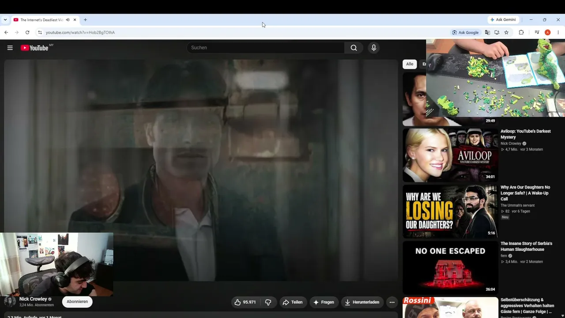Viewport: 565px width, 318px height.
Task: Open the YouTube guide hamburger menu
Action: 10,48
